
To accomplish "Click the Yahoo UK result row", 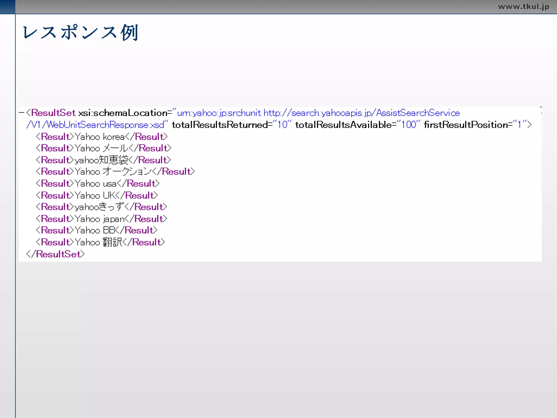I will (97, 195).
